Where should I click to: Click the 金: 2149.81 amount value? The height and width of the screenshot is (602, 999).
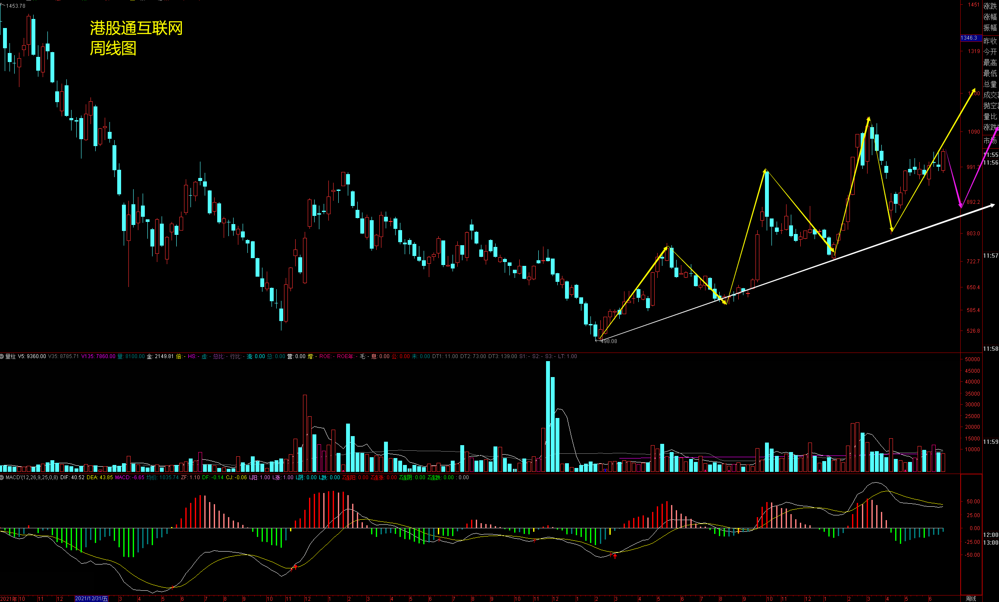pos(160,356)
